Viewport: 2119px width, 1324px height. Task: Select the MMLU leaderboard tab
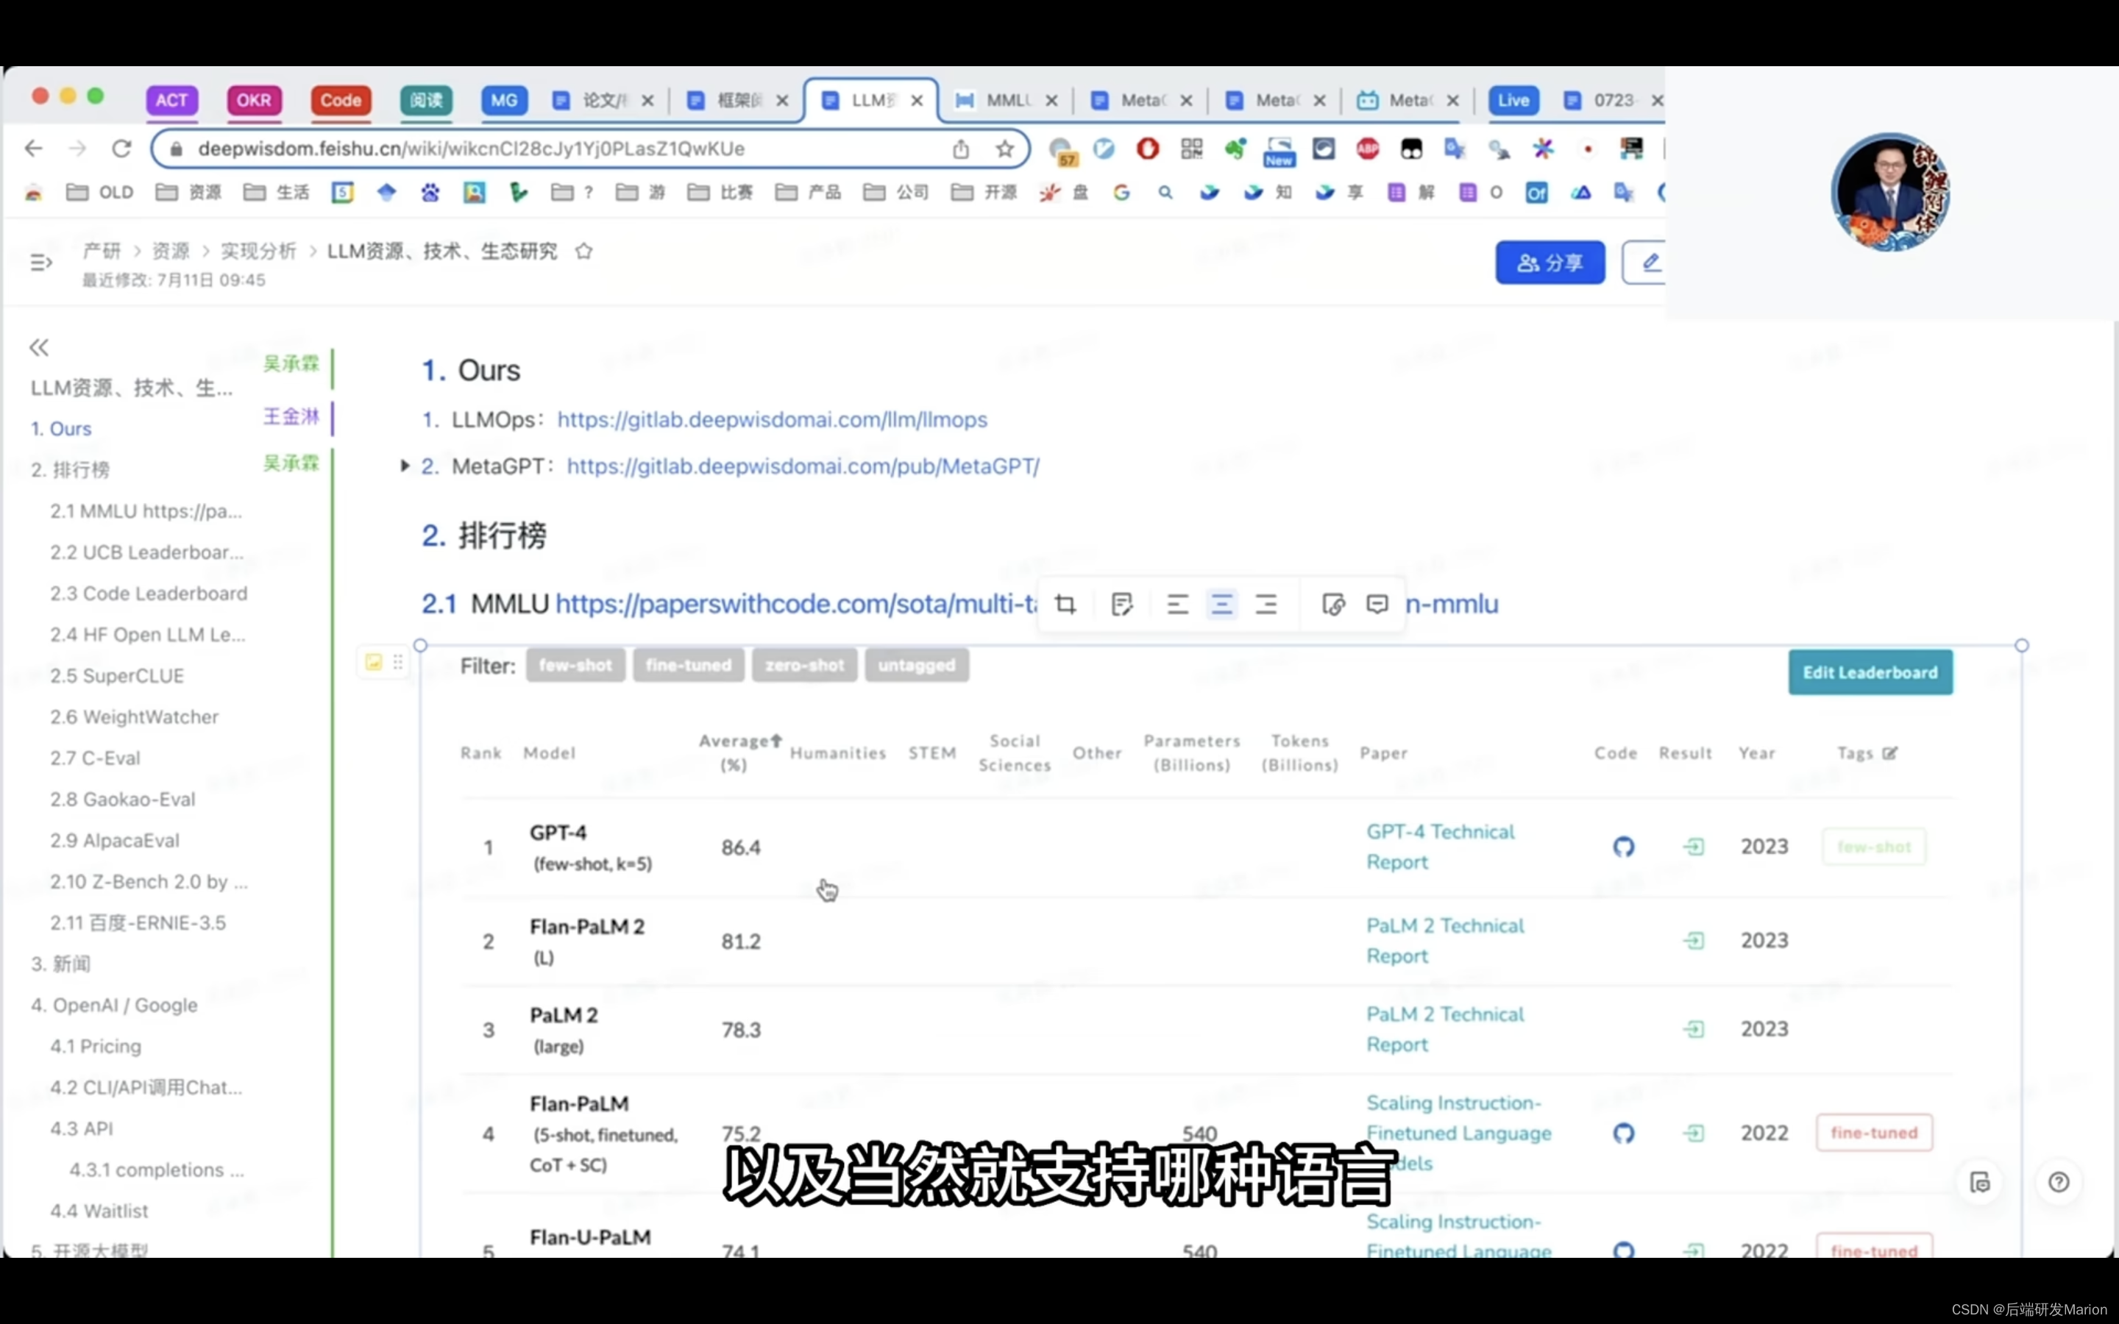[x=999, y=99]
